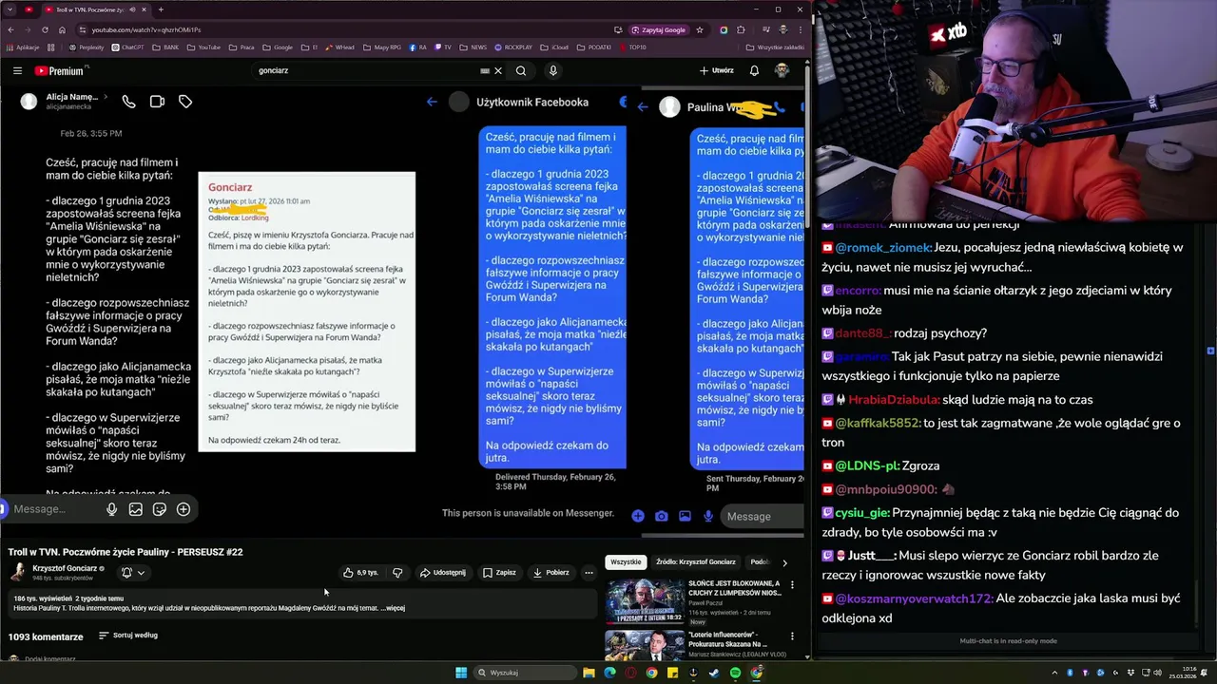
Task: Clear the YouTube search query with X
Action: click(497, 70)
